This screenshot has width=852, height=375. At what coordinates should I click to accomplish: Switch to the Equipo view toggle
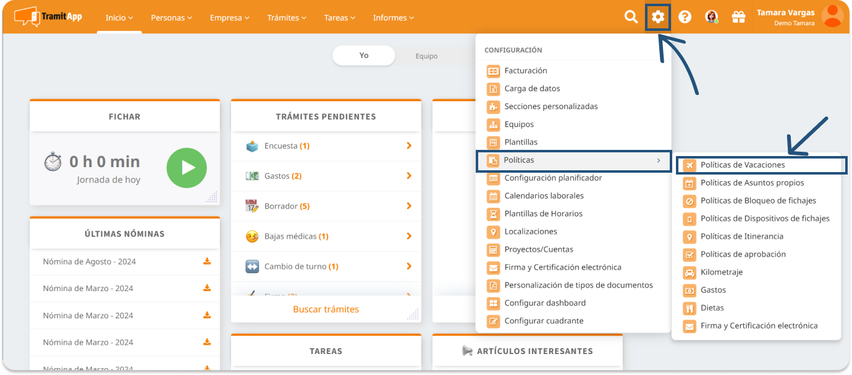426,56
